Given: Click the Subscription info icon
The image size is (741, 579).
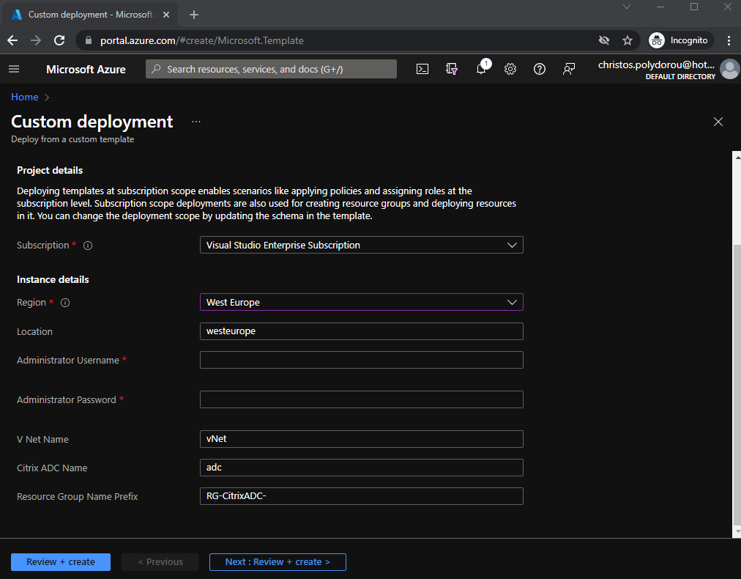Looking at the screenshot, I should (88, 246).
